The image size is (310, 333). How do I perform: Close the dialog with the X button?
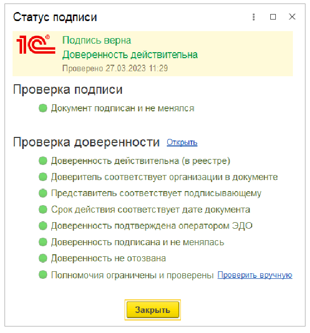tap(292, 17)
